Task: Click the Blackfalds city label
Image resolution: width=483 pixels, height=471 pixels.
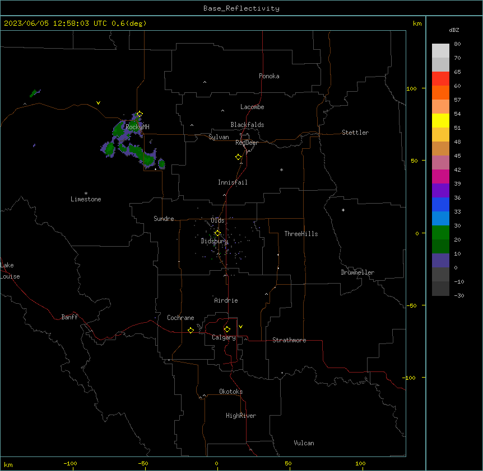Action: [x=247, y=125]
